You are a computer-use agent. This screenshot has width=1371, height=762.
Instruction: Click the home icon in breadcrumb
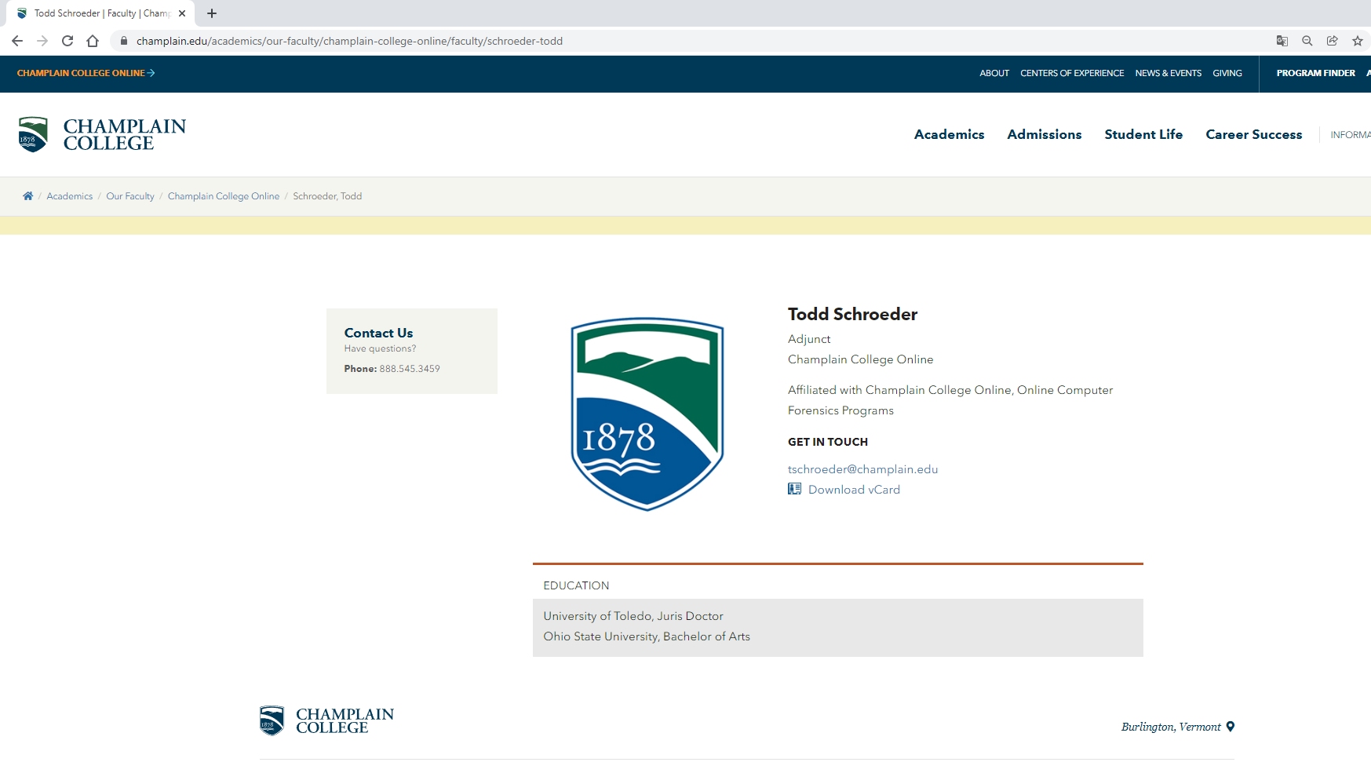pos(27,196)
